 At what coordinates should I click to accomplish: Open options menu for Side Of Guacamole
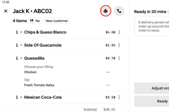coord(119,45)
